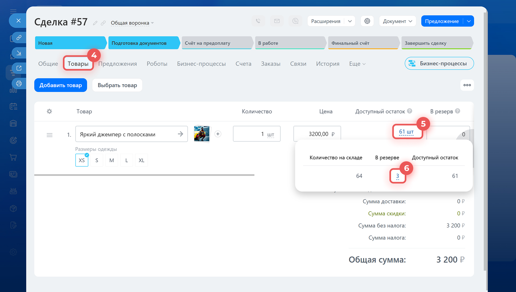
Task: Click the 61 шт available stock link
Action: (x=406, y=132)
